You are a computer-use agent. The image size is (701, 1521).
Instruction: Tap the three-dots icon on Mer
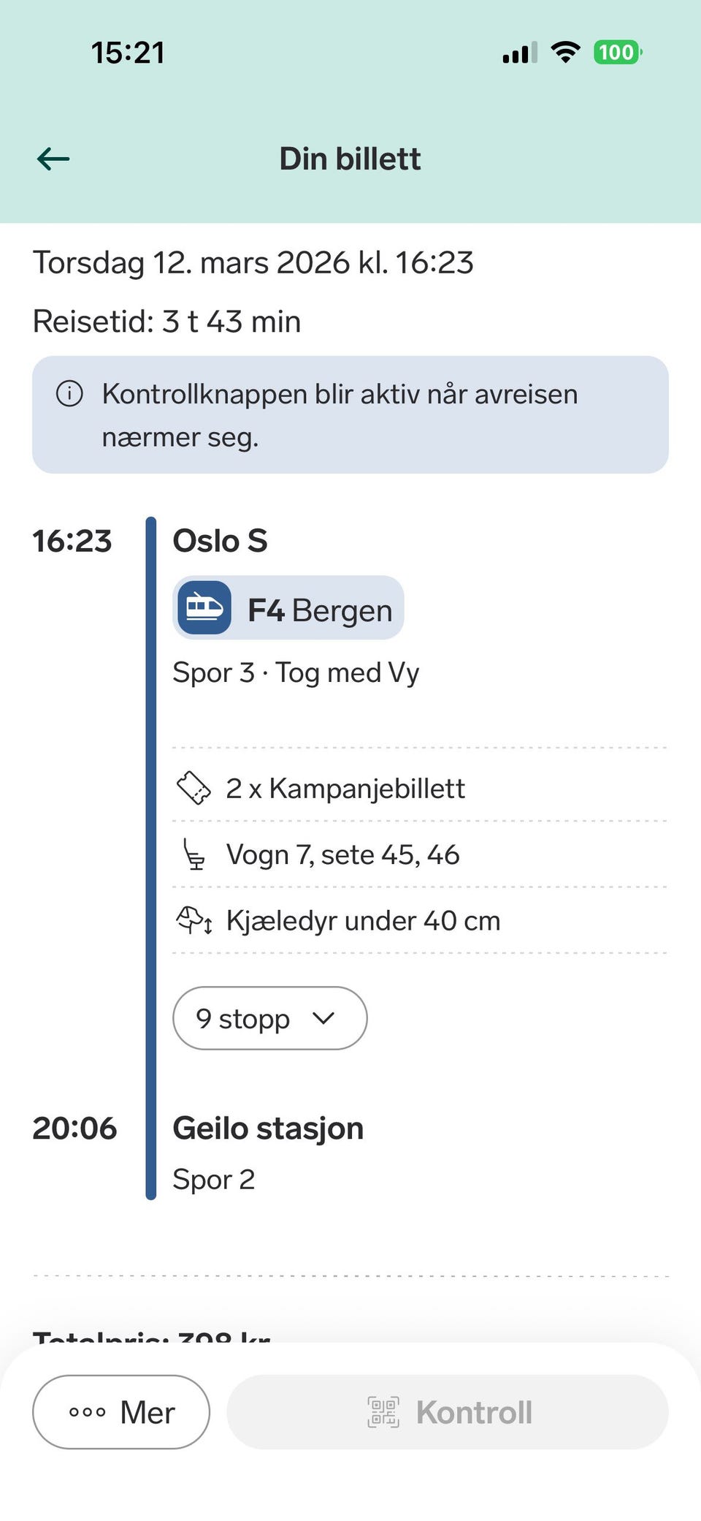pyautogui.click(x=88, y=1412)
